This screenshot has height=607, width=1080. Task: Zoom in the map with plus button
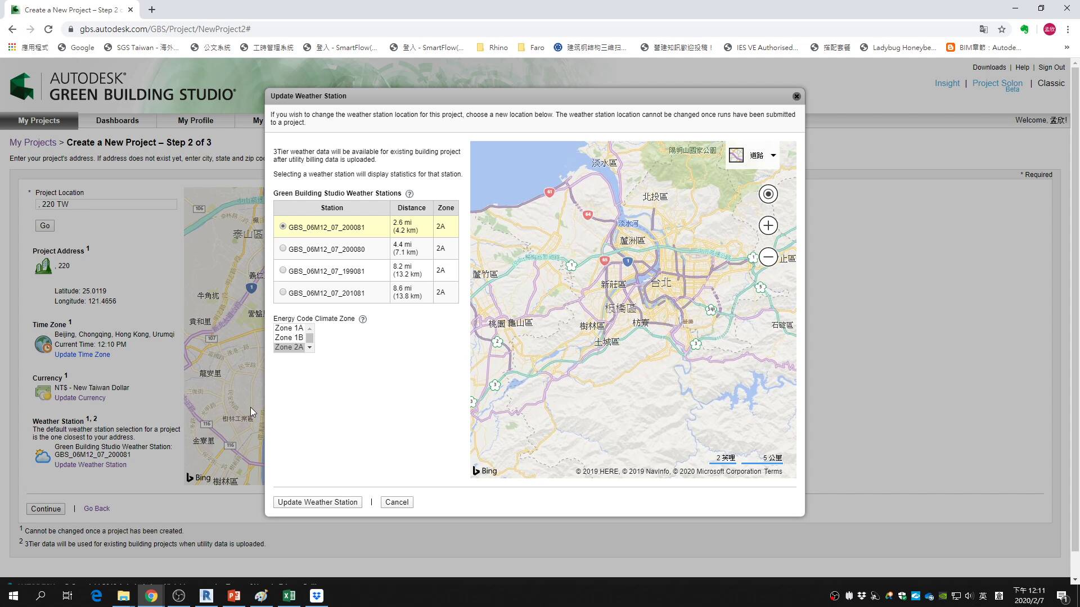pos(768,225)
